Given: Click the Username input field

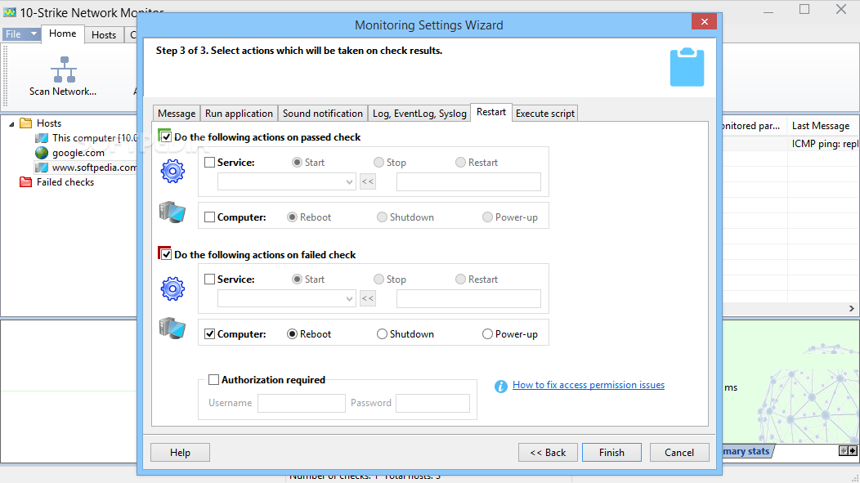Looking at the screenshot, I should pos(302,403).
